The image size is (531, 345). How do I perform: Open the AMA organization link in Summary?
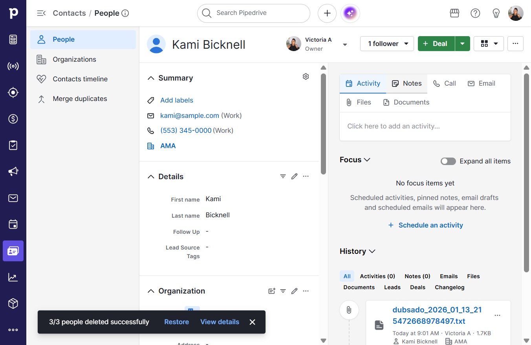point(168,146)
